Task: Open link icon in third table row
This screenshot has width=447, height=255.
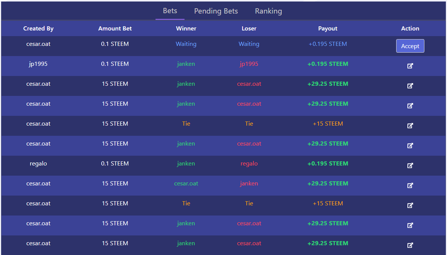Action: pos(410,86)
